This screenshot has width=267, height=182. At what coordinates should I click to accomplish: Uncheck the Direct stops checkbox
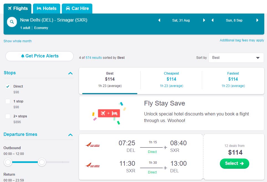(8, 86)
